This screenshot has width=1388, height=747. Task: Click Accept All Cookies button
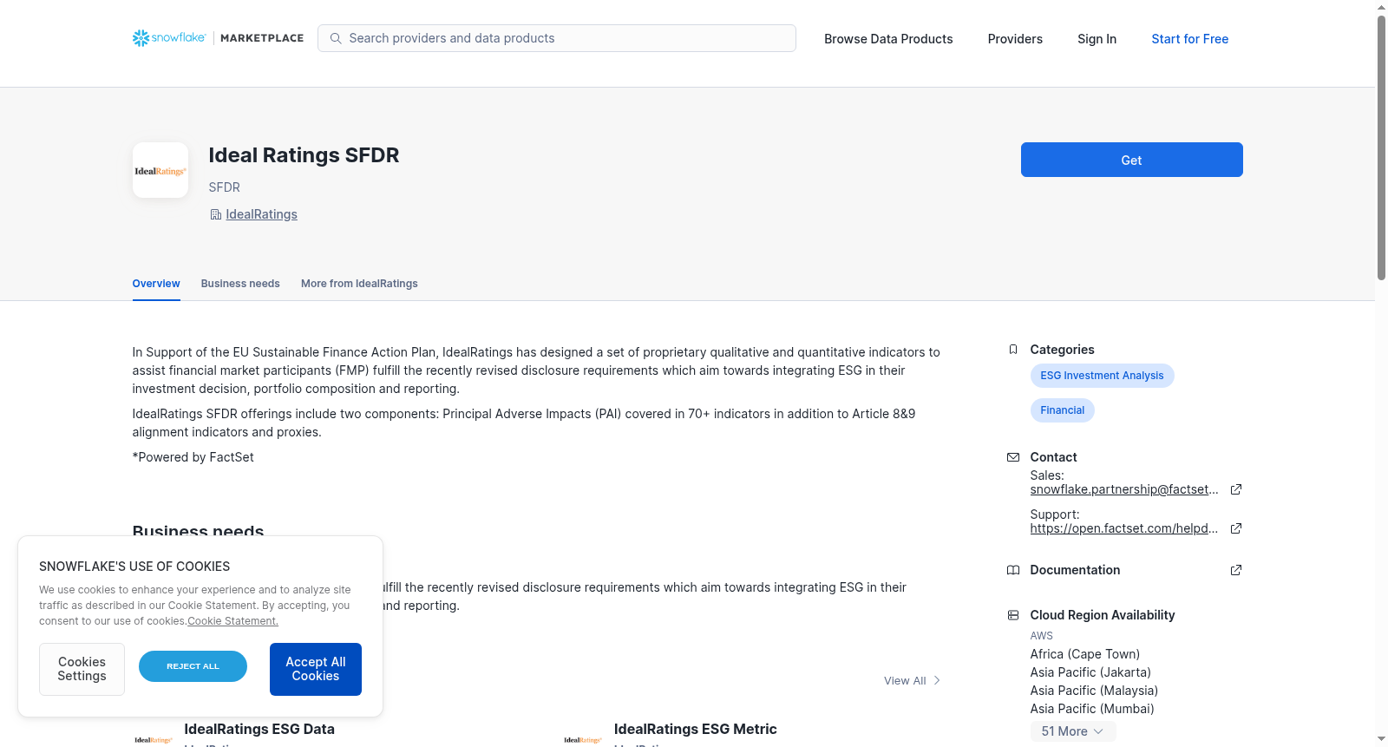(316, 669)
